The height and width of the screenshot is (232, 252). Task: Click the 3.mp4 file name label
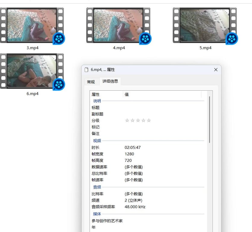point(33,48)
